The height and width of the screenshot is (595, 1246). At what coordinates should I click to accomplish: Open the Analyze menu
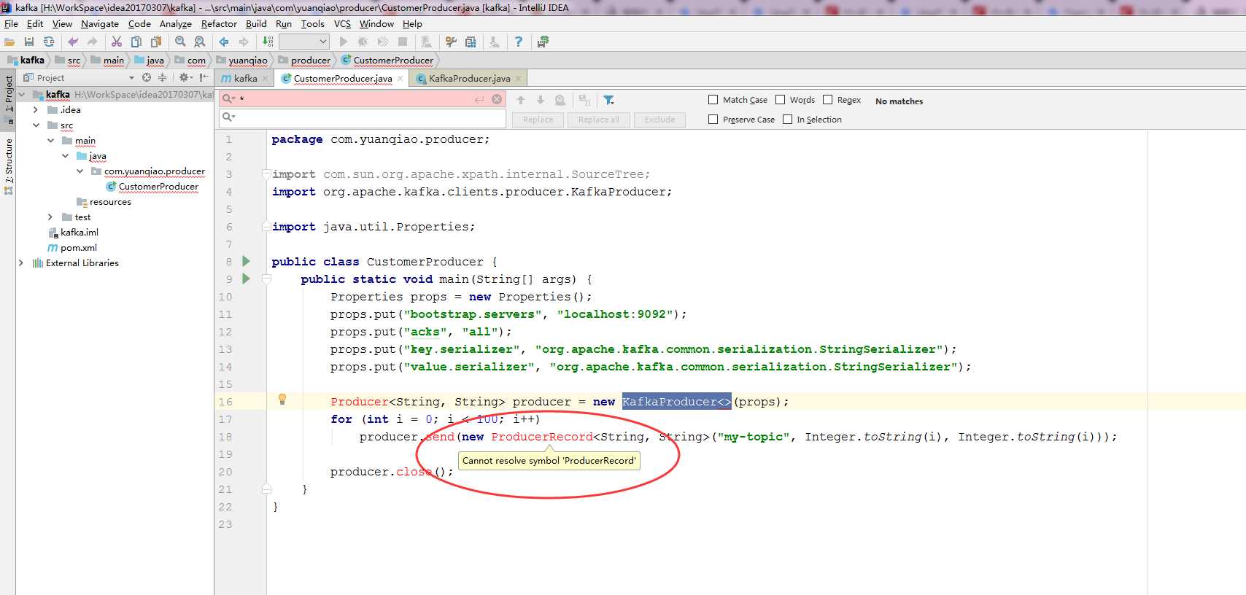175,23
